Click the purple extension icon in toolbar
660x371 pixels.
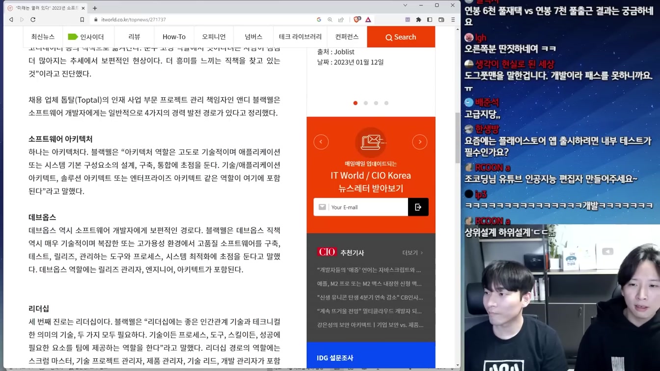click(x=408, y=20)
